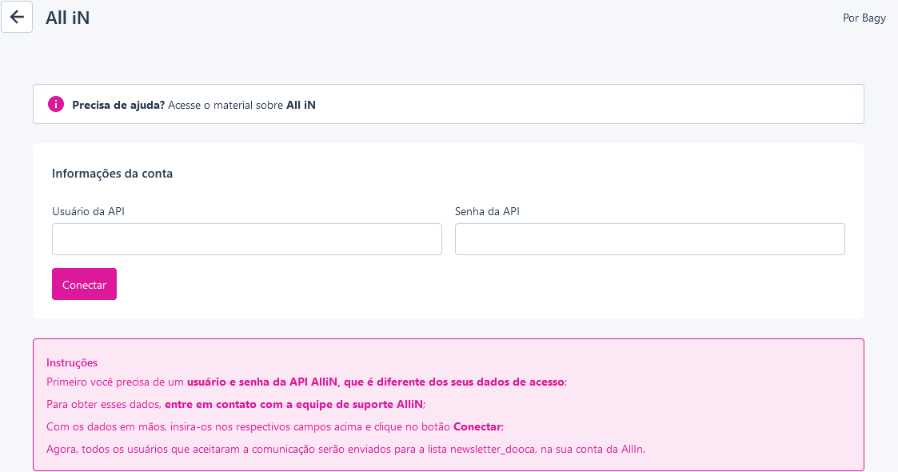Click the All iN page title
The width and height of the screenshot is (898, 472).
pos(68,18)
